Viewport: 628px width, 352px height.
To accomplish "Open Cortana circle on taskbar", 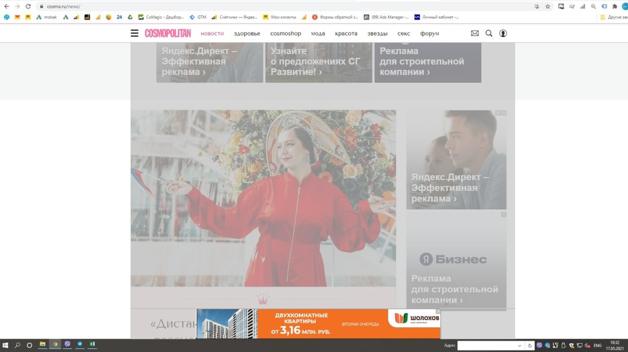I will [29, 345].
